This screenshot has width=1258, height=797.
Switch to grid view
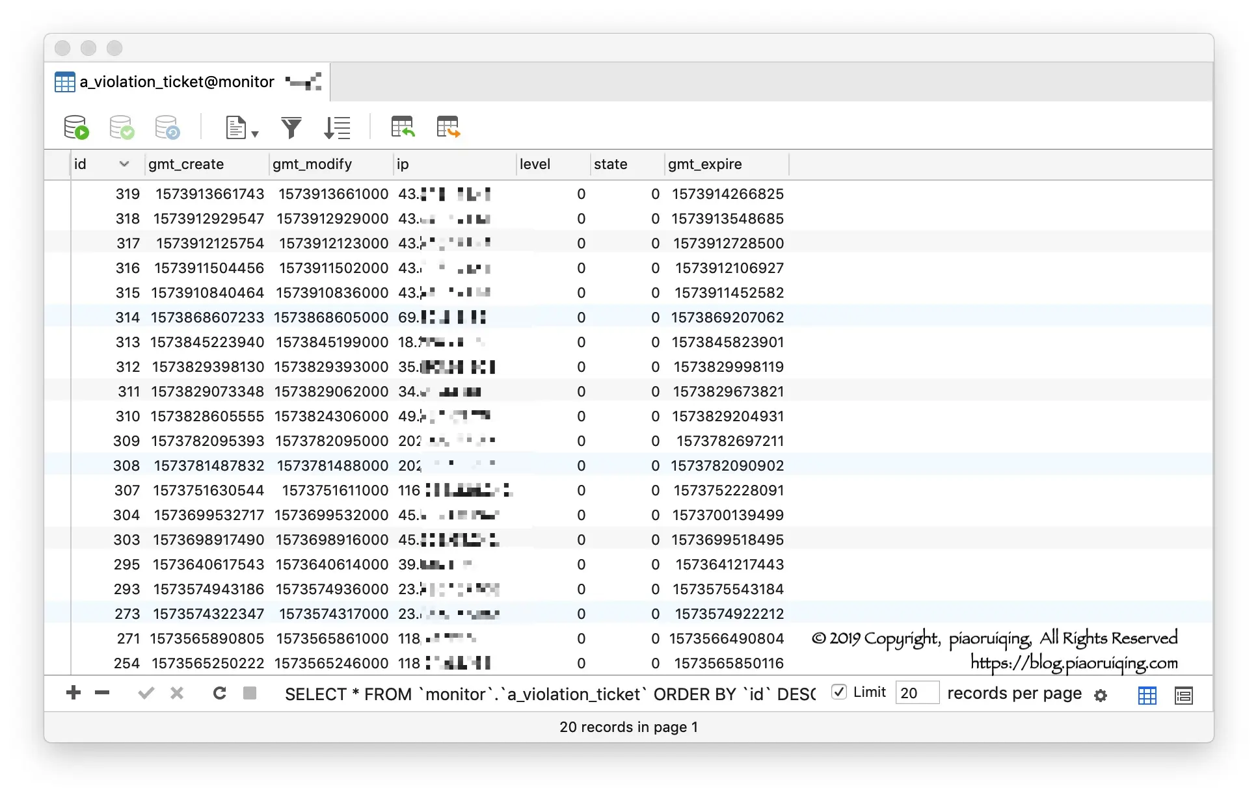tap(1147, 696)
